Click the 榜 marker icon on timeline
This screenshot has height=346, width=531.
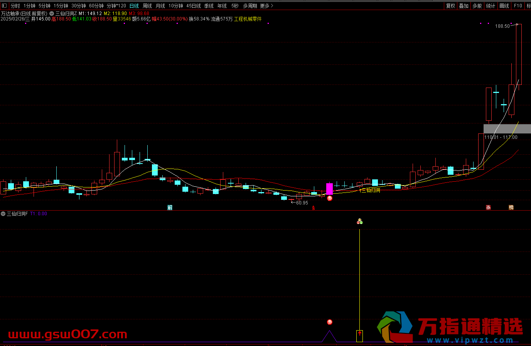[511, 208]
